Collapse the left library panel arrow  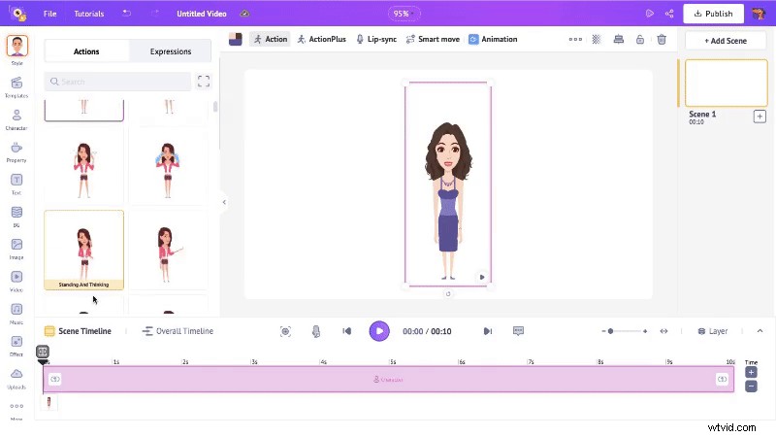pyautogui.click(x=224, y=202)
